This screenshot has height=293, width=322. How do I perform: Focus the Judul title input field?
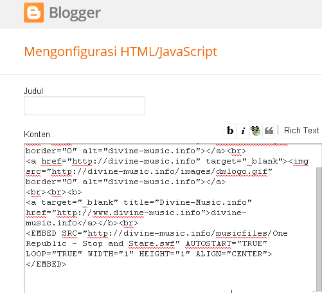pos(84,106)
